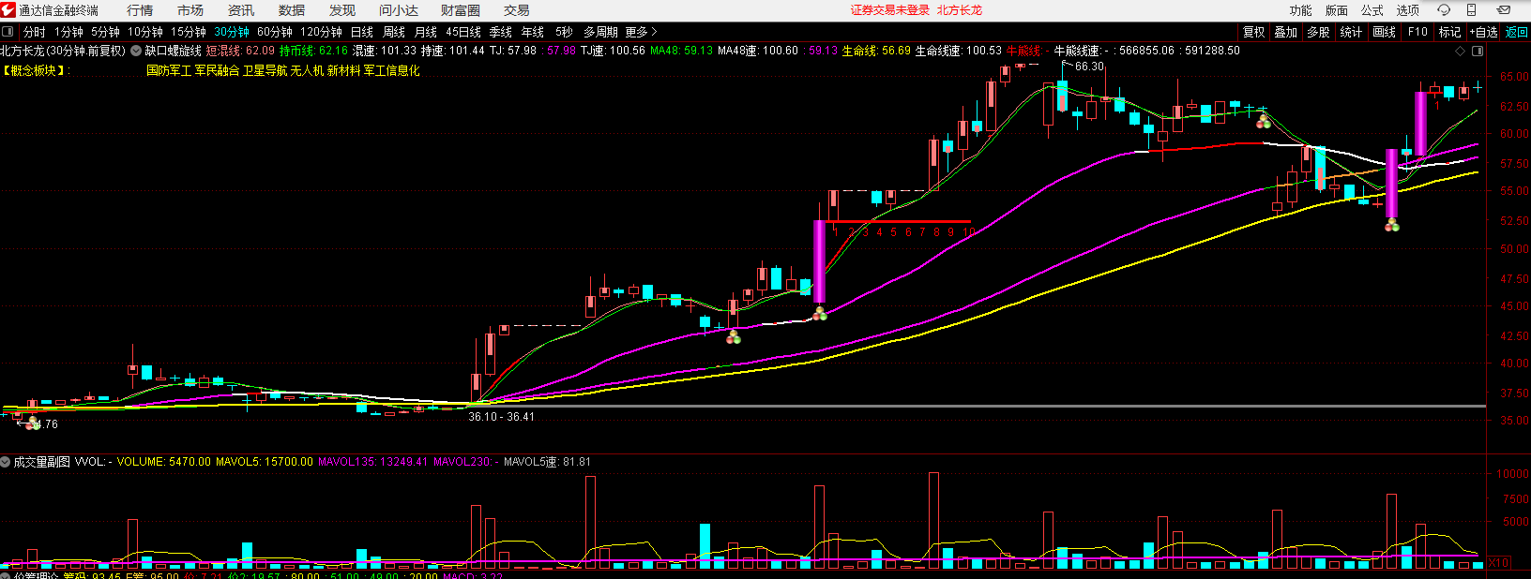Image resolution: width=1531 pixels, height=579 pixels.
Task: Click the 复权 button
Action: (x=1254, y=32)
